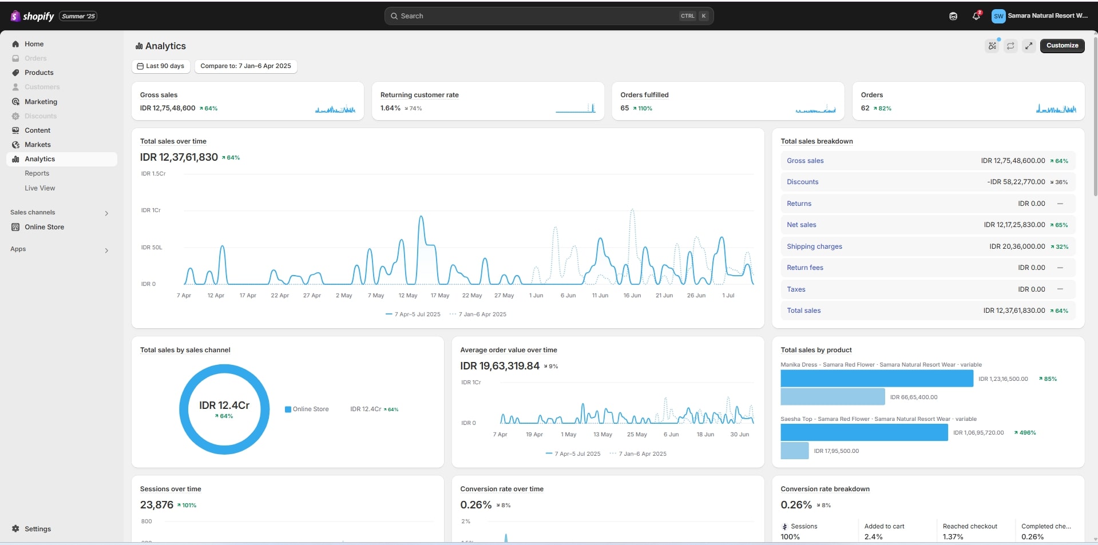1098x545 pixels.
Task: Click the Online Store icon
Action: tap(15, 227)
